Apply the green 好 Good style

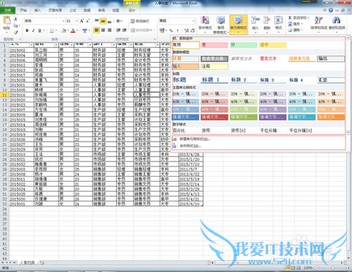click(244, 45)
